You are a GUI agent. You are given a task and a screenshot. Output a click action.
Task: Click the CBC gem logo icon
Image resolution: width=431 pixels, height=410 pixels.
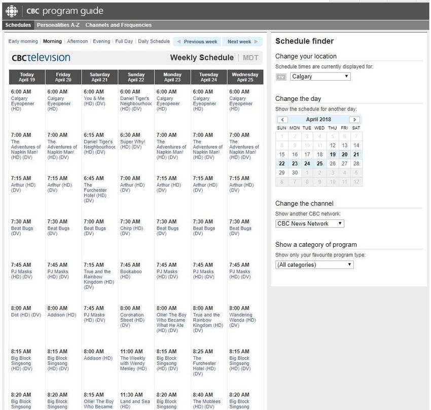(12, 11)
